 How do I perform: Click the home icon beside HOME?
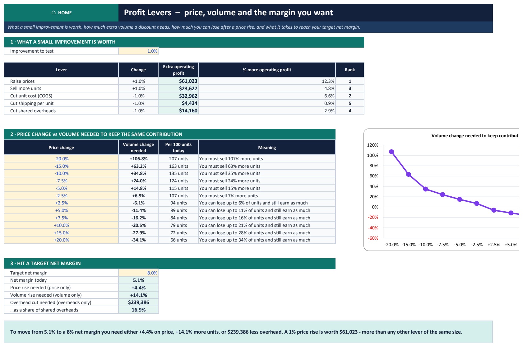coord(53,13)
